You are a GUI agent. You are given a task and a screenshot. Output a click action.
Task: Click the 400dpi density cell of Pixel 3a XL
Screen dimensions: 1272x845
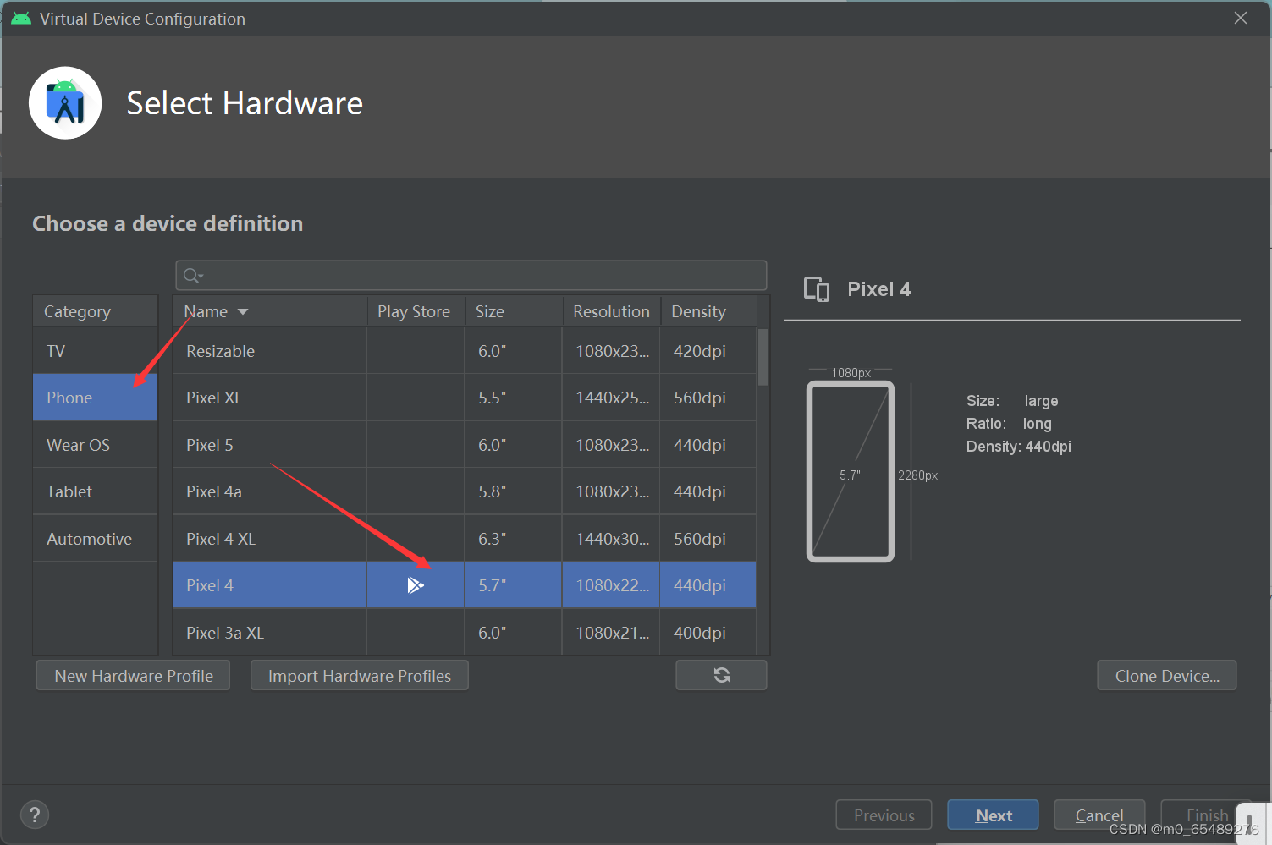[x=708, y=633]
